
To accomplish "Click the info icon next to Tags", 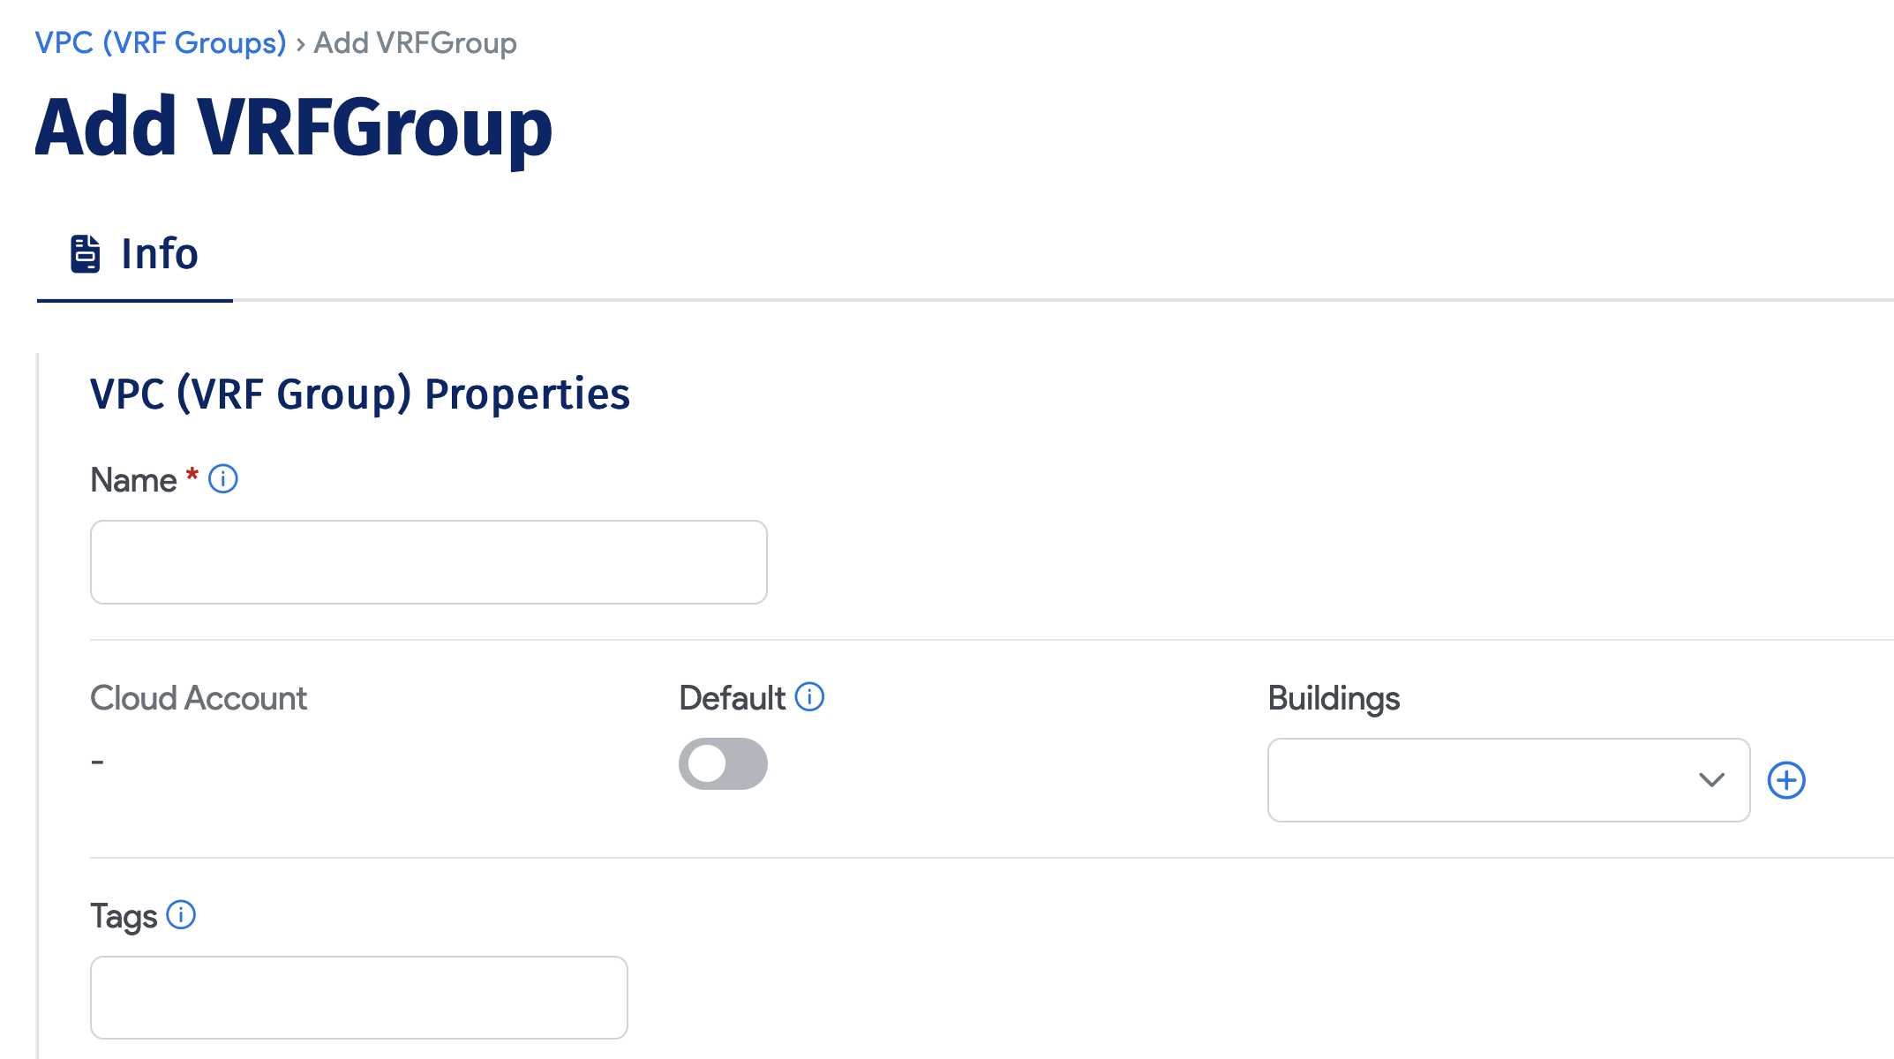I will (181, 916).
